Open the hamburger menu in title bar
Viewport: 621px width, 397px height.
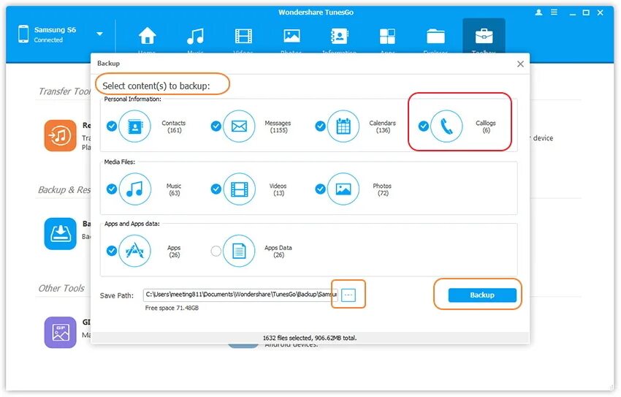554,12
